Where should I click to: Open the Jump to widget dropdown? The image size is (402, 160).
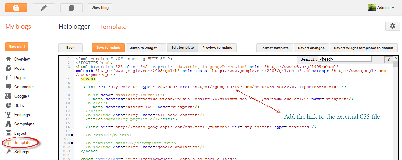146,48
